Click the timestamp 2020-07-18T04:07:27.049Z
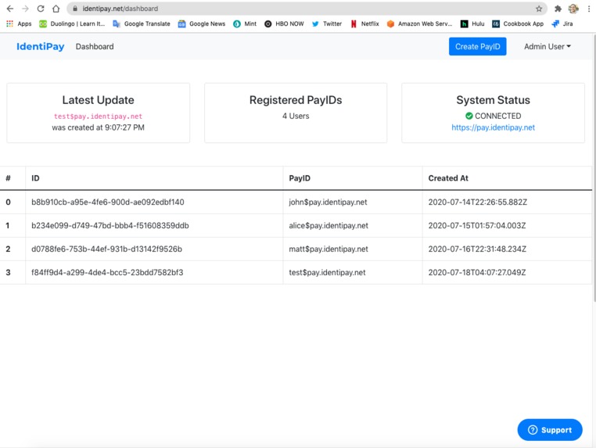Viewport: 596px width, 448px height. pos(477,272)
